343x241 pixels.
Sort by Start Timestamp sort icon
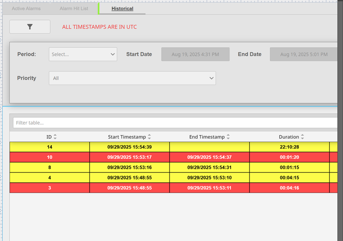click(x=149, y=137)
